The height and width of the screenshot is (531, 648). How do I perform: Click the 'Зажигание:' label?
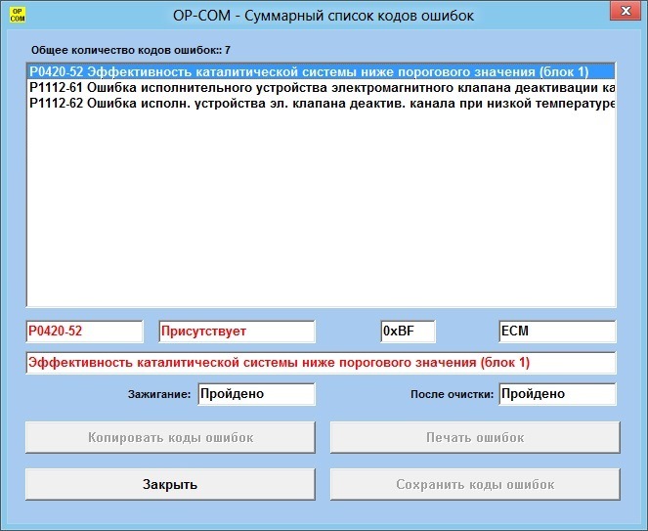click(x=159, y=394)
